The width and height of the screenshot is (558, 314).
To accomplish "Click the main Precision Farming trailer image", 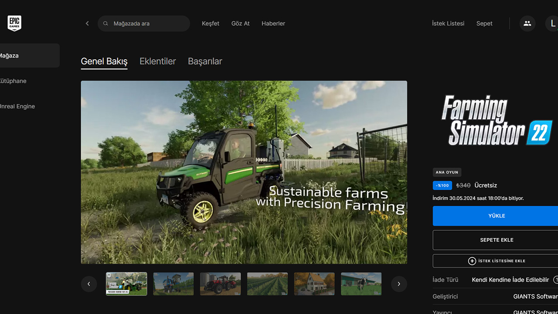I will click(244, 172).
